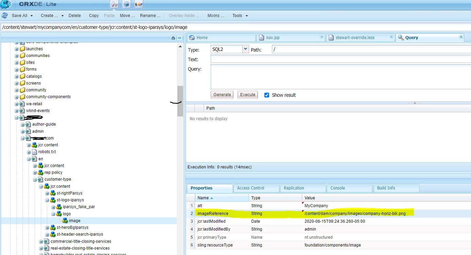Viewport: 471px width, 255px height.
Task: Open the Build Info tab
Action: click(396, 188)
